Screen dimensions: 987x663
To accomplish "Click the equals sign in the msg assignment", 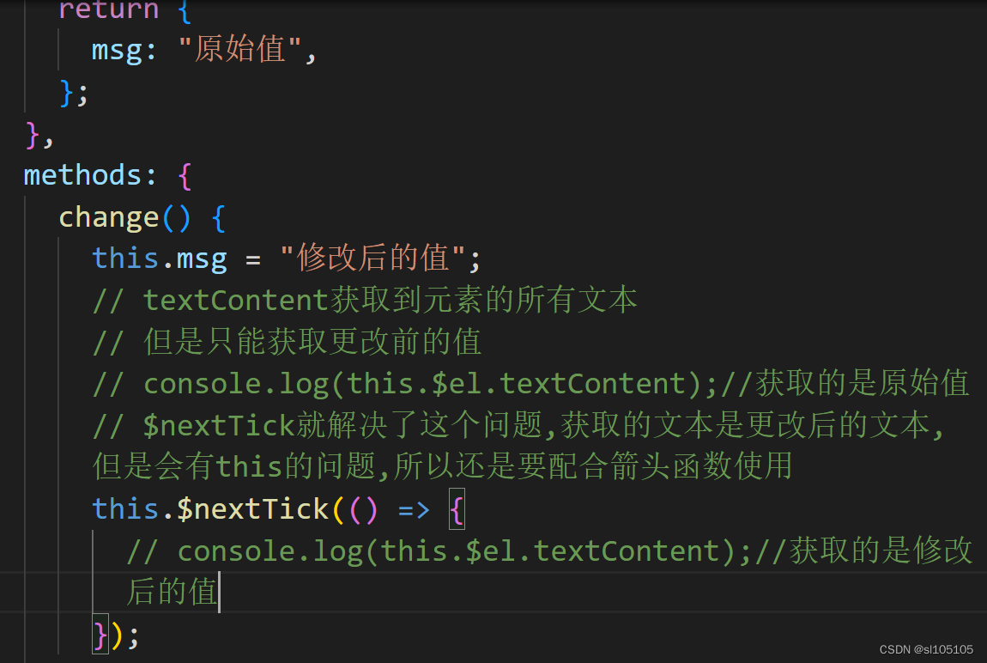I will click(x=252, y=259).
